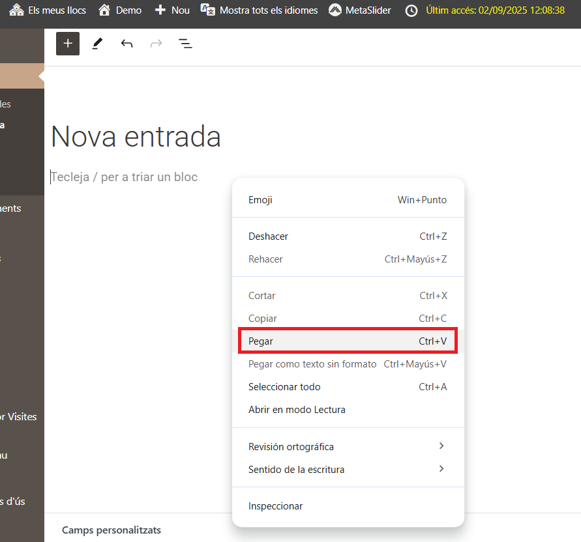The image size is (581, 542).
Task: Click the Nova entrada title field
Action: click(x=136, y=137)
